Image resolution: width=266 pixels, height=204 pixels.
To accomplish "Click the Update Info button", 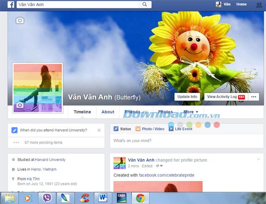I will click(x=187, y=97).
